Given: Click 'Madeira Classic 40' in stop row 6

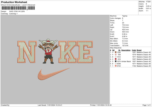Looking at the screenshot, I should [x=144, y=64].
